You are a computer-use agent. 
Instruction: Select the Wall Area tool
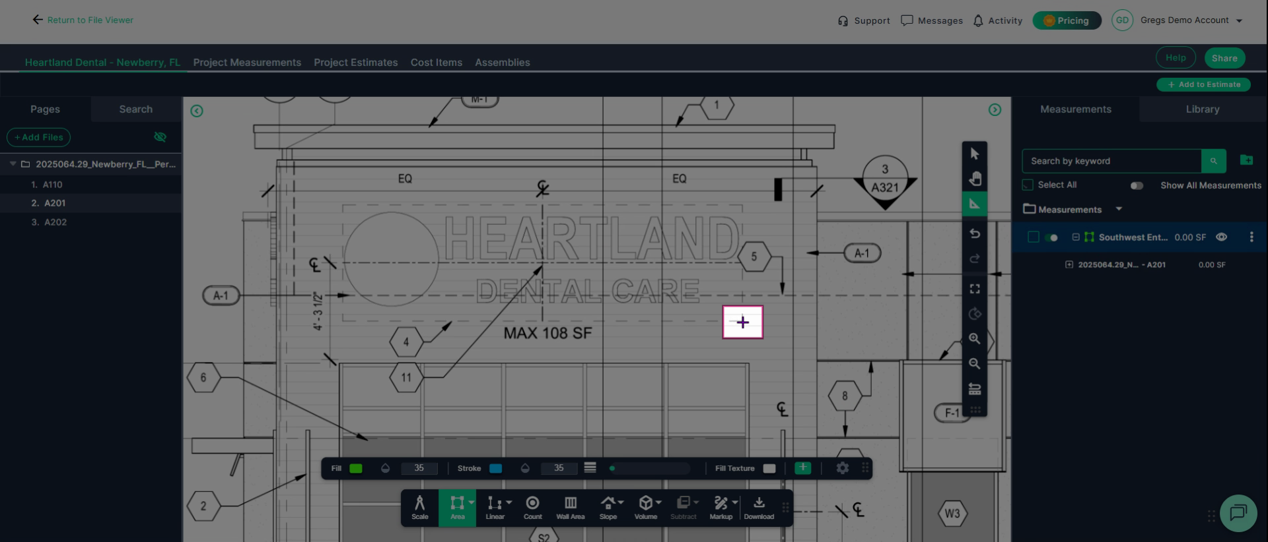(x=570, y=508)
